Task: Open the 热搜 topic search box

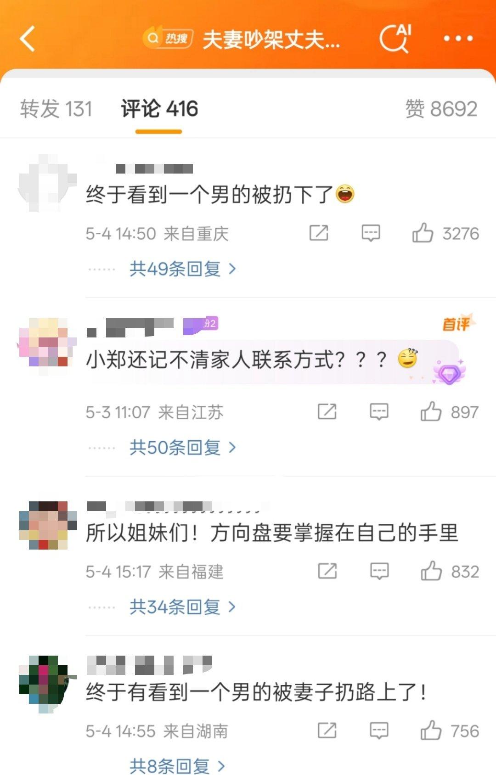Action: coord(241,39)
